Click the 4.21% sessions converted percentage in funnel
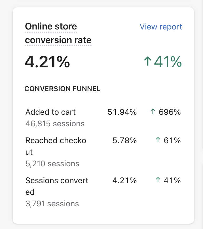The height and width of the screenshot is (229, 203). click(x=124, y=181)
